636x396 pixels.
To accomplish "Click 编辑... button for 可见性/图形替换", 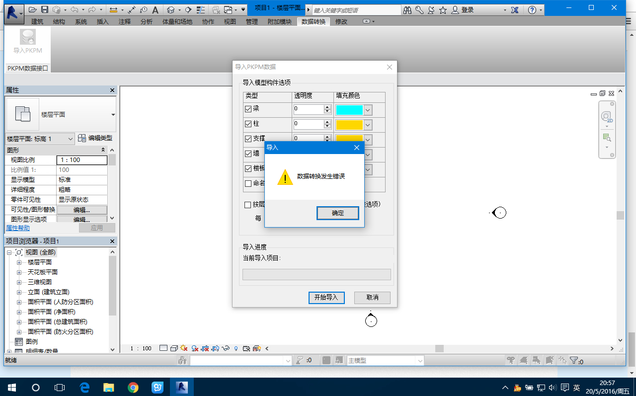I will (82, 210).
